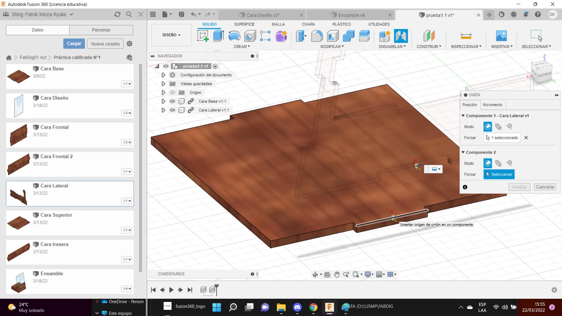Image resolution: width=562 pixels, height=316 pixels.
Task: Hide the Cara Lateral v1:1 component
Action: pos(172,110)
